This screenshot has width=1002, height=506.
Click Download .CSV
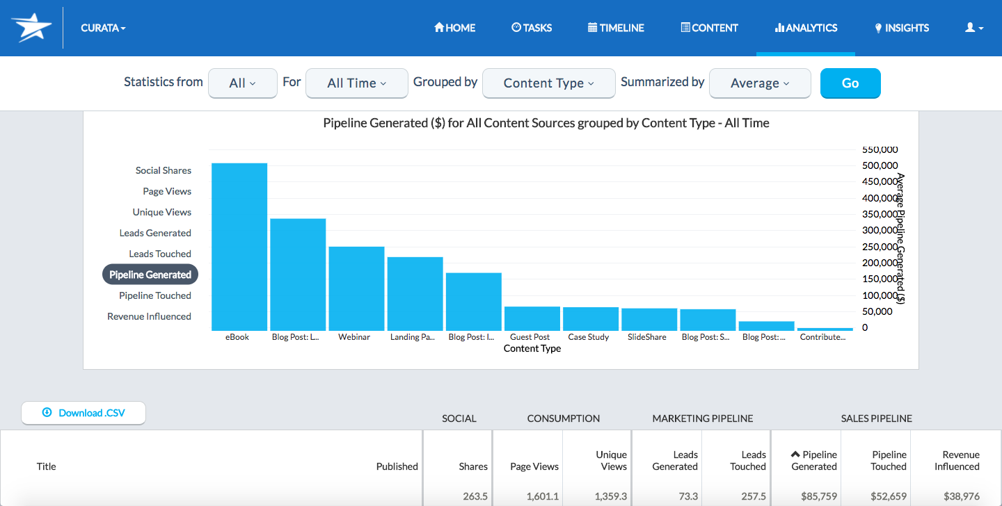point(83,412)
